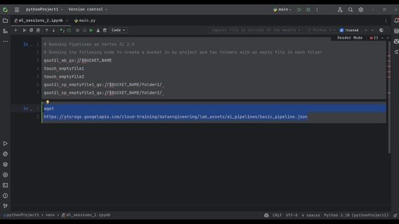Screen dimensions: 399x224
Task: Switch to ml_sessions_2.ipynb tab
Action: pyautogui.click(x=40, y=21)
